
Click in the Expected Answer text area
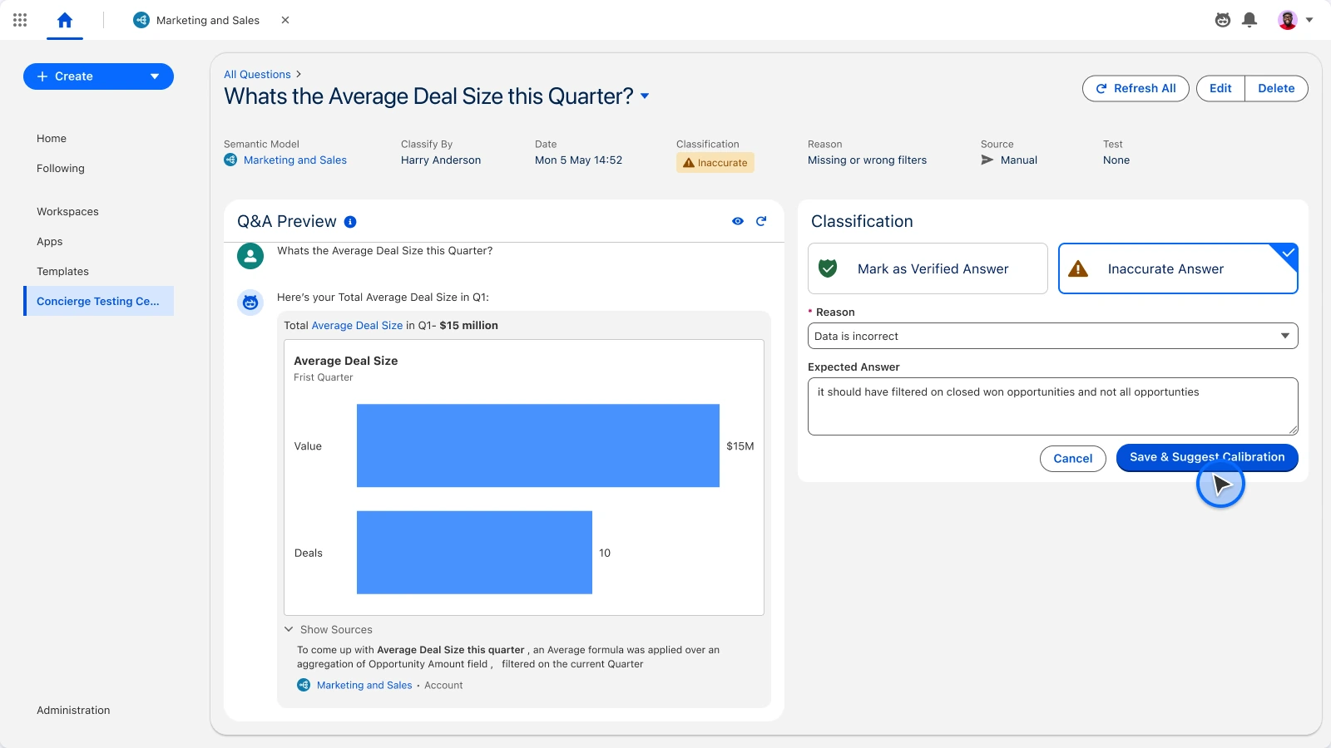pos(1053,406)
